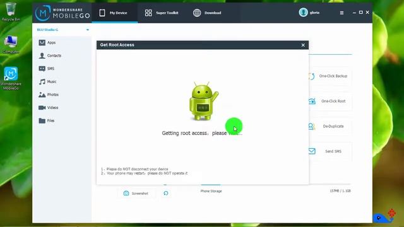The width and height of the screenshot is (404, 227).
Task: Close the Get Root Access dialog
Action: click(x=303, y=45)
